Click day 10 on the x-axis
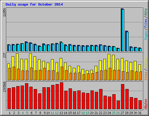This screenshot has height=116, width=149. 48,113
